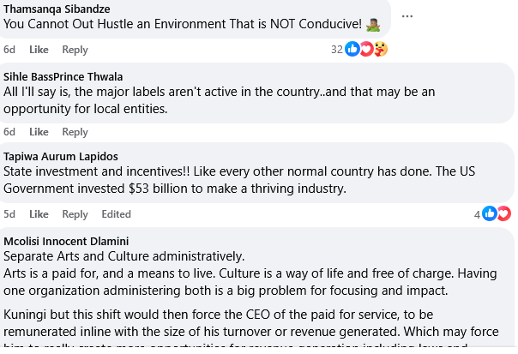This screenshot has width=518, height=354.
Task: Reply to Sihle BassPrince Thwala's comment
Action: point(75,132)
